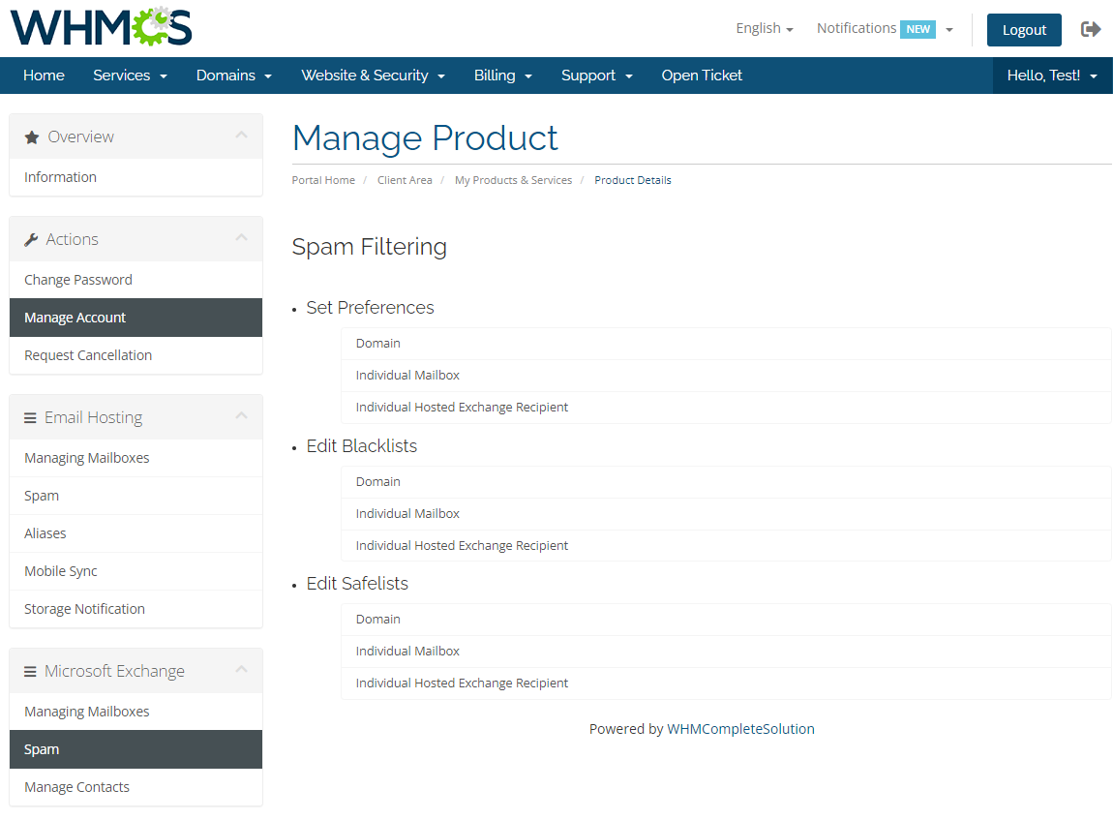This screenshot has width=1113, height=820.
Task: Open the Hello, Test! account menu
Action: point(1053,76)
